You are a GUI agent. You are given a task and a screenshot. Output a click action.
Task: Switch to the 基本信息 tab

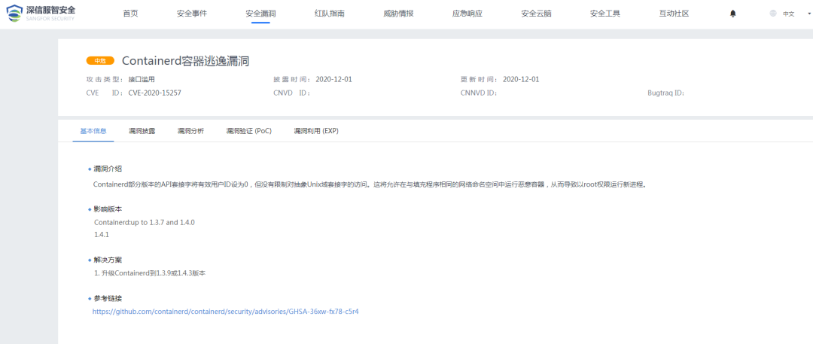click(93, 131)
